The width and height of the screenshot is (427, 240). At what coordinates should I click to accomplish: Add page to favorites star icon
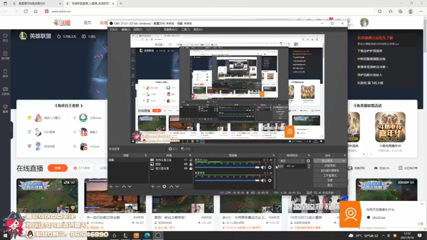(391, 11)
